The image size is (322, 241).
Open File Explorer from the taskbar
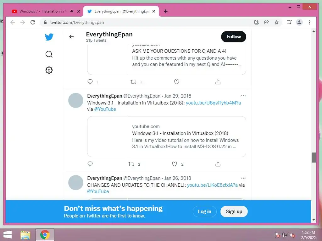[25, 235]
